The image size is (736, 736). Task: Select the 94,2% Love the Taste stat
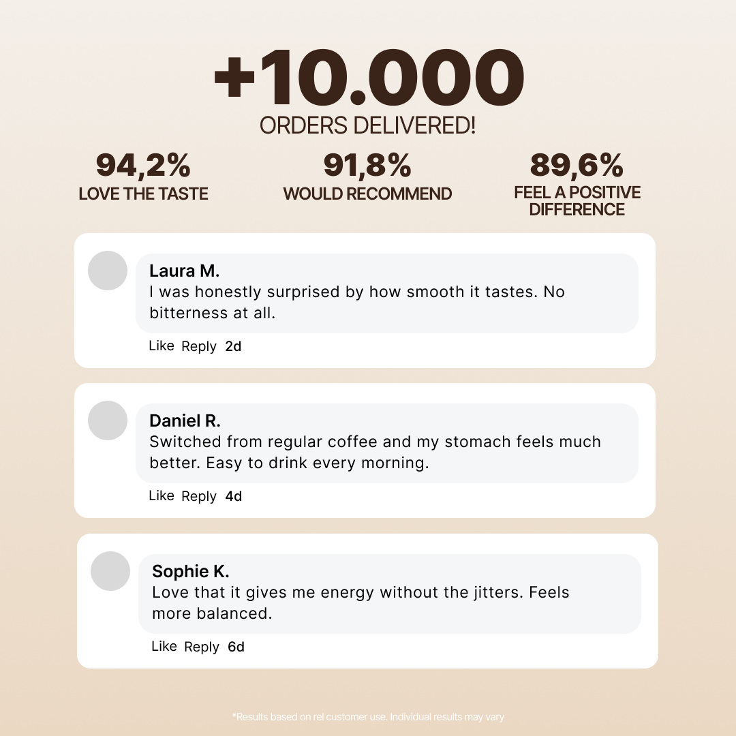click(143, 177)
